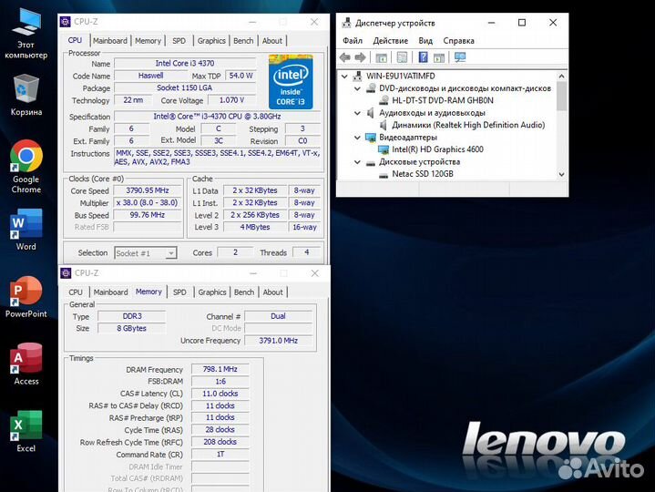Collapse the DVD-дисководы category chevron
This screenshot has width=655, height=492.
pyautogui.click(x=357, y=88)
